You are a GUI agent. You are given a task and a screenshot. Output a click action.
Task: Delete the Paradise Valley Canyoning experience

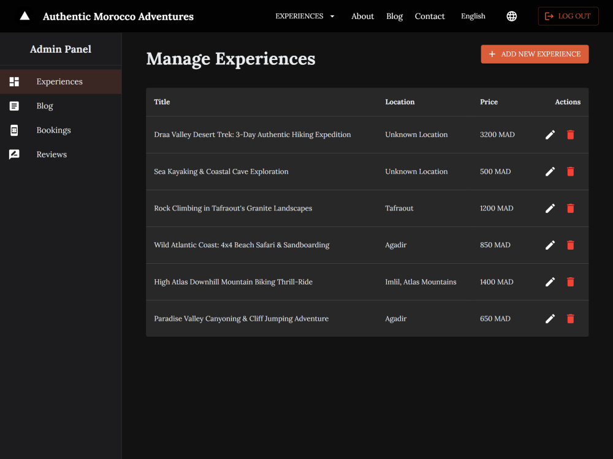570,318
